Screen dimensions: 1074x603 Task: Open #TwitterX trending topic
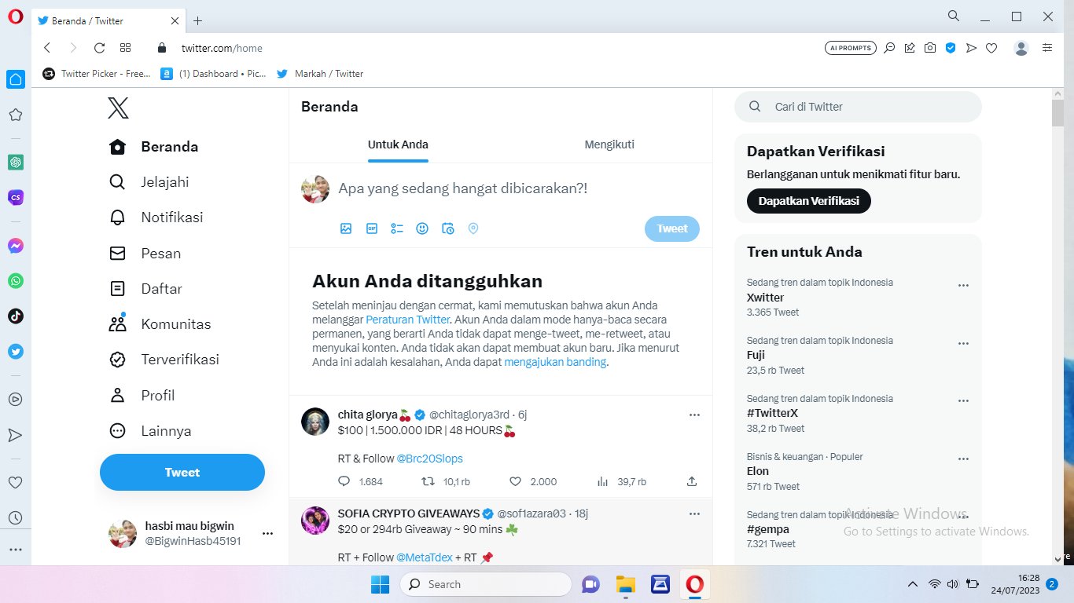772,413
